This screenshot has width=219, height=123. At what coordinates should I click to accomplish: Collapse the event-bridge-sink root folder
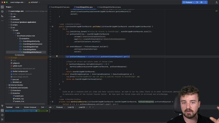[x=7, y=11]
